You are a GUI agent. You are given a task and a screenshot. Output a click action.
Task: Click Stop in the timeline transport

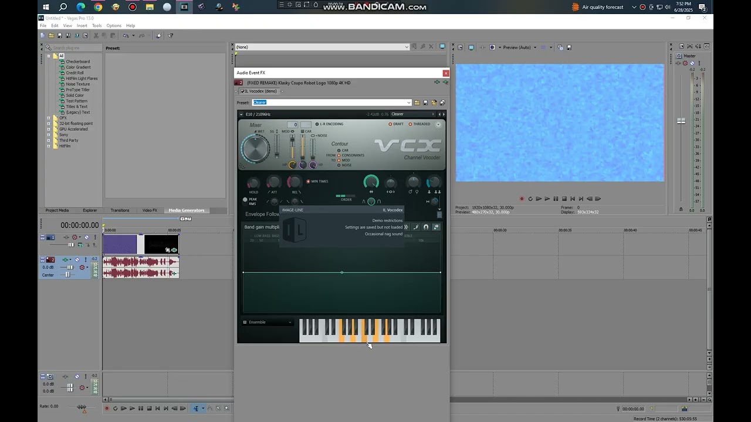(149, 409)
